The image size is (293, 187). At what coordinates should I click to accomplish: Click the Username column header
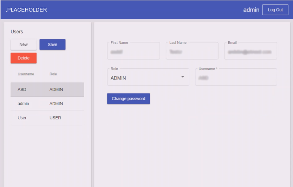[x=26, y=74]
